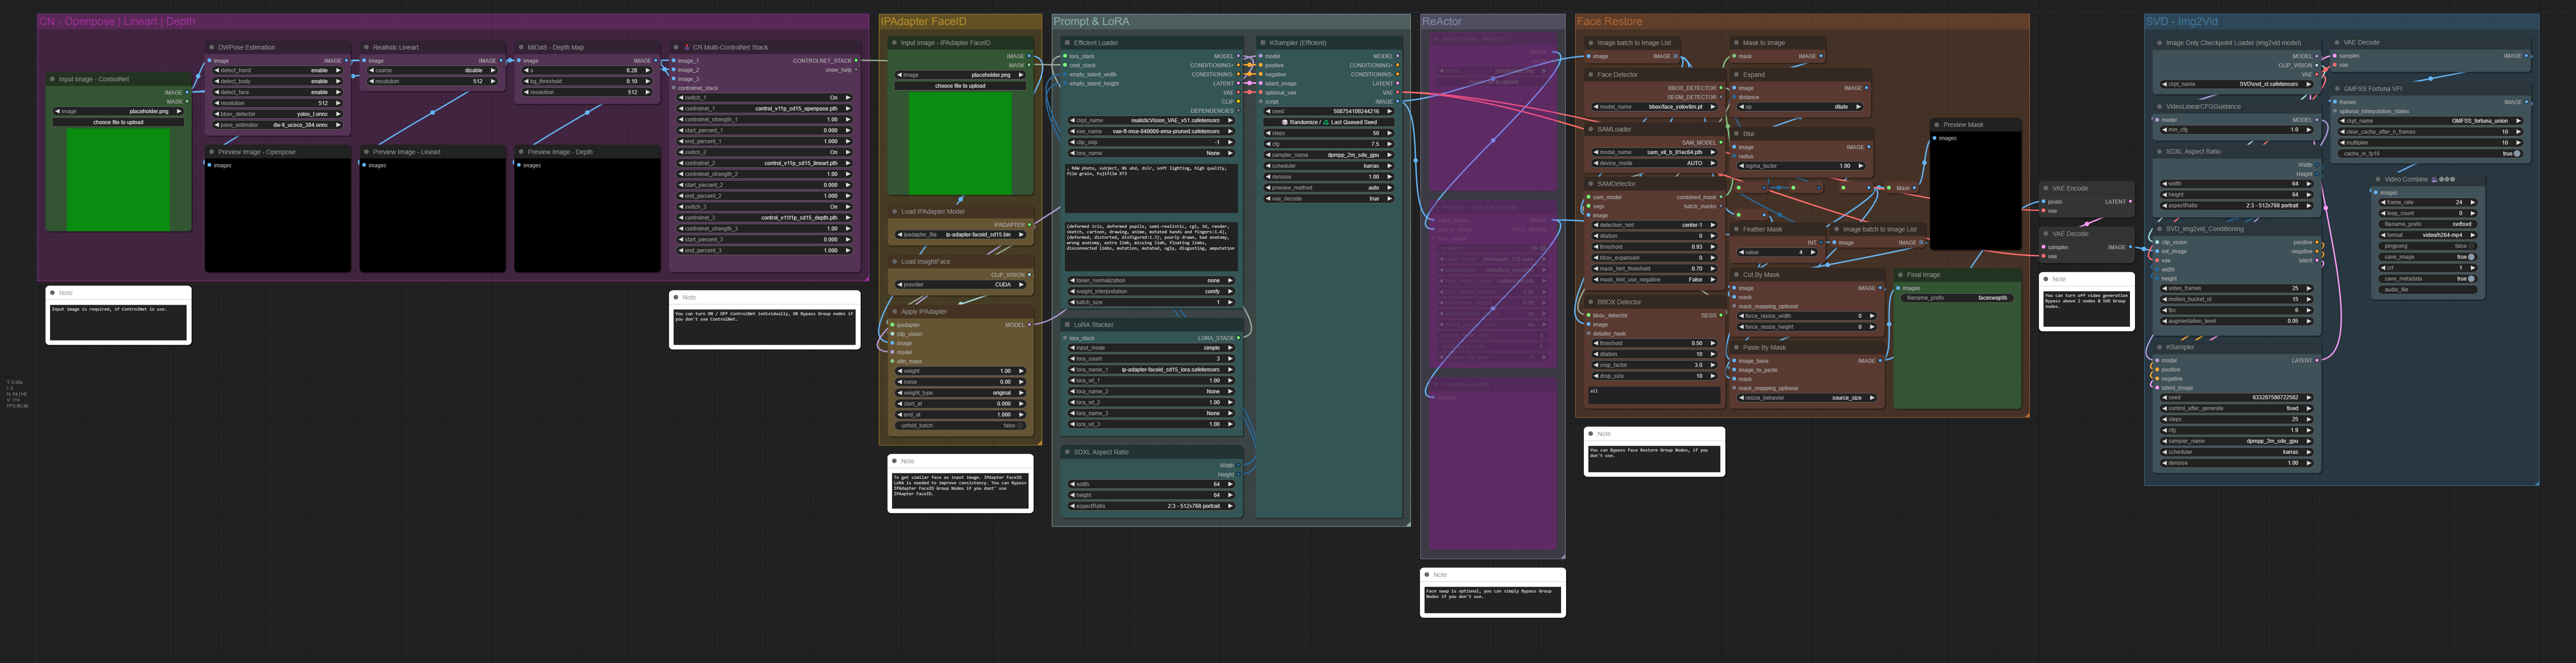Open controlnet_1 openpose model dropdown
The image size is (2576, 663).
[765, 109]
